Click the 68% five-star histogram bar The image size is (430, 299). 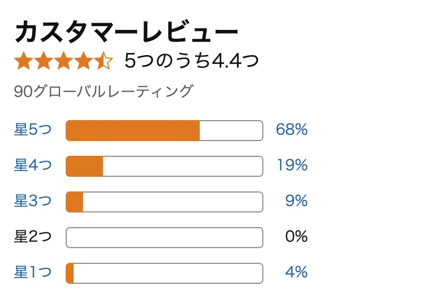[165, 131]
